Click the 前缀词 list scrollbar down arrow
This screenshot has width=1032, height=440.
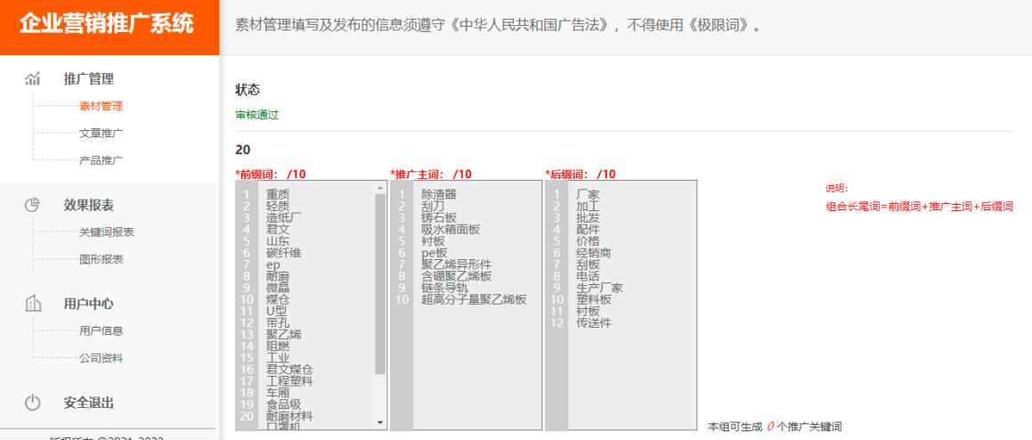coord(380,423)
